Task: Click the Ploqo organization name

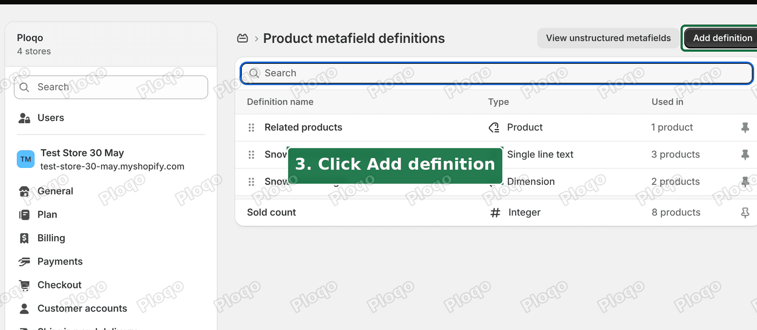Action: [30, 38]
